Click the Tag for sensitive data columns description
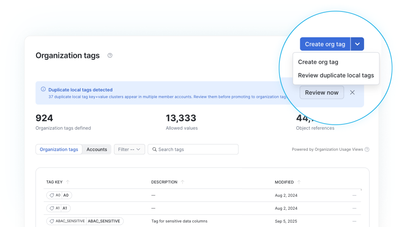407x227 pixels. tap(179, 221)
